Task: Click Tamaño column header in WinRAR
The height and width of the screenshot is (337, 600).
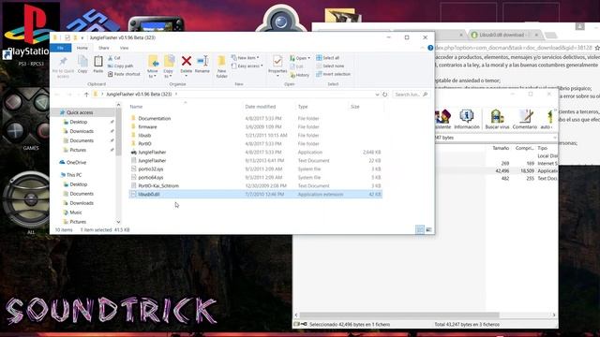Action: click(500, 148)
